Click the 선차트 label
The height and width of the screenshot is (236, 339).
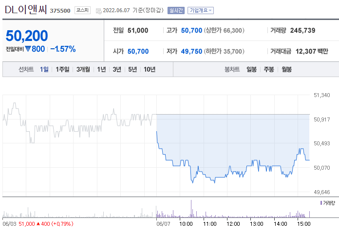pos(26,69)
